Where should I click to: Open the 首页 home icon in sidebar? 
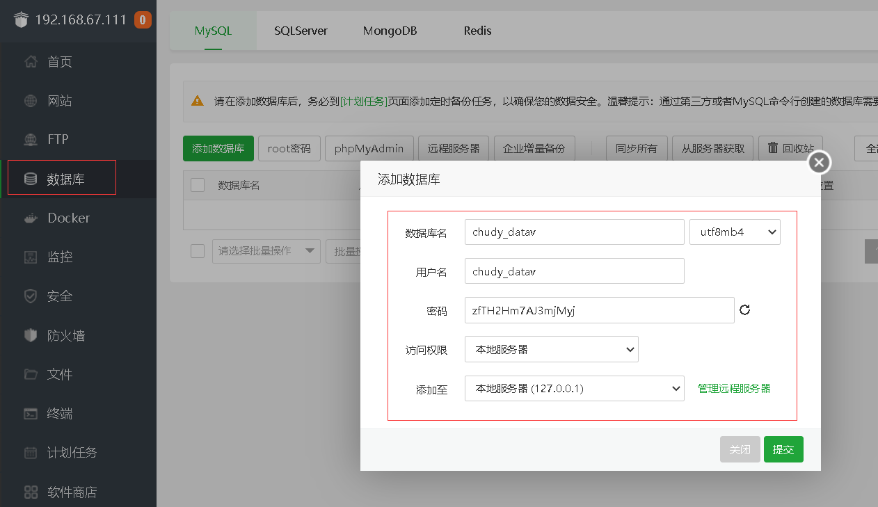[31, 61]
